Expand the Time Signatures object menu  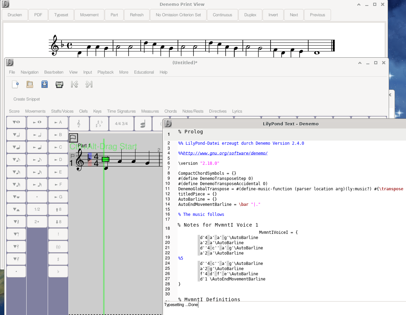tap(121, 111)
